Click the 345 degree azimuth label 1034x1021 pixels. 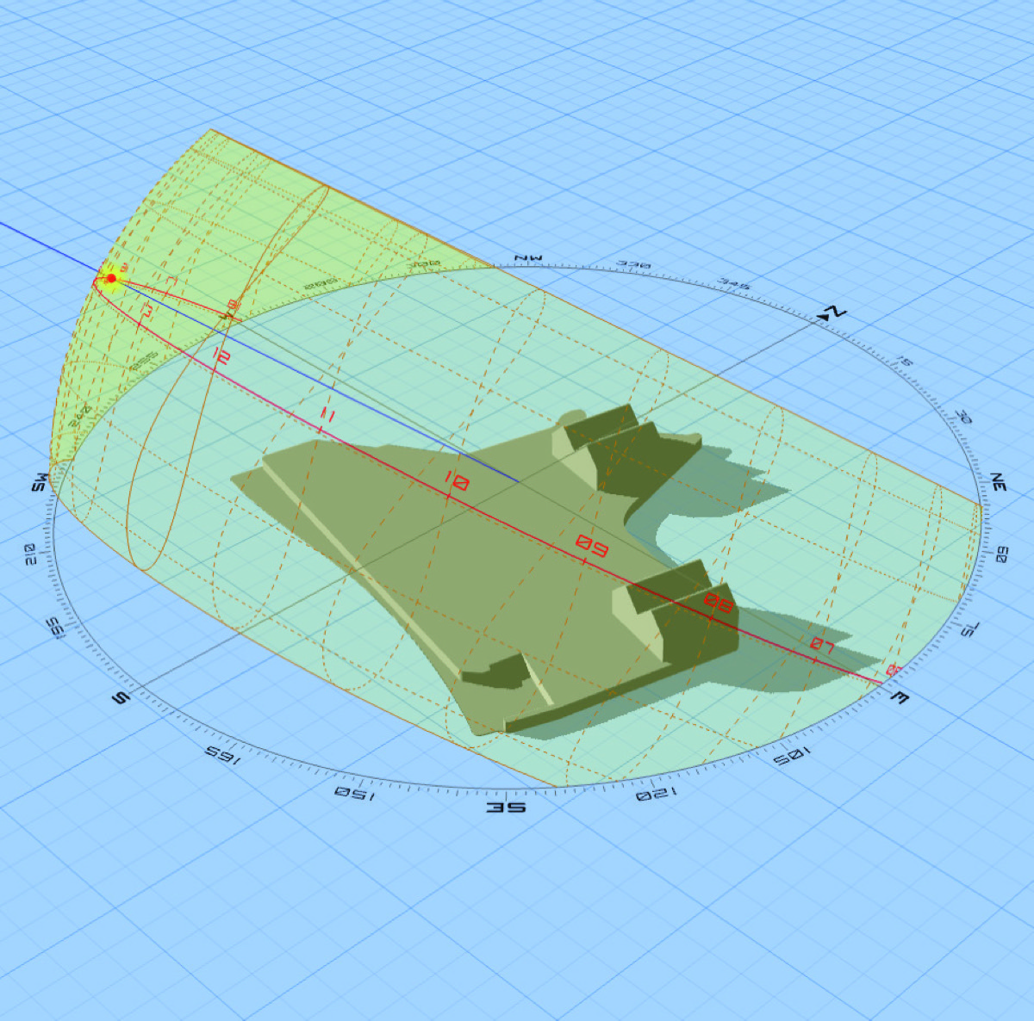point(734,283)
